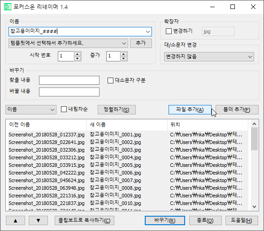Viewport: 264px width, 231px height.
Task: Click the disabled jpg extension field
Action: tap(218, 31)
